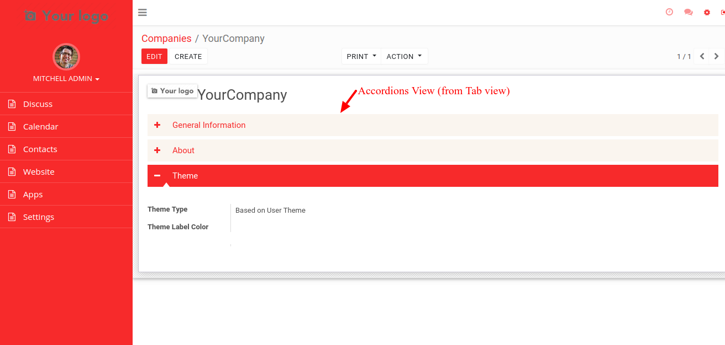Click the Companies breadcrumb link
This screenshot has width=725, height=345.
pos(166,39)
